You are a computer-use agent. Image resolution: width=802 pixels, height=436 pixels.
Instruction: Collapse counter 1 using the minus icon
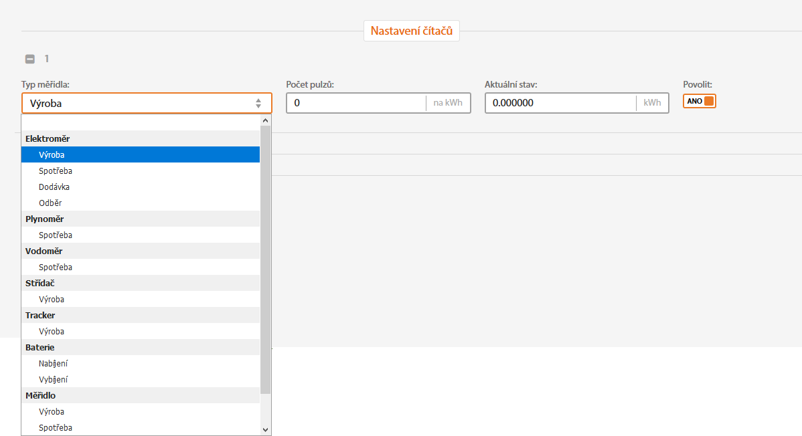click(x=30, y=59)
